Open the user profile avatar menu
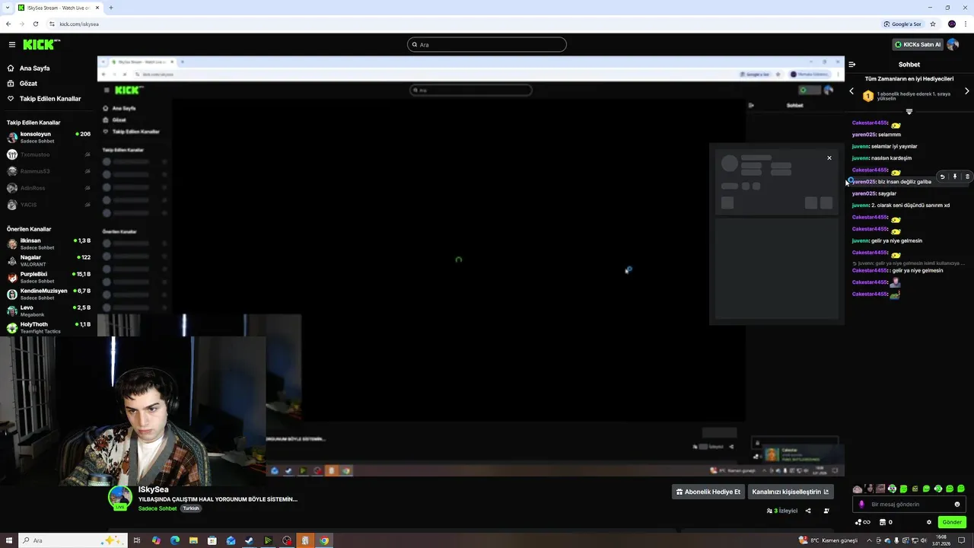974x548 pixels. pos(953,44)
